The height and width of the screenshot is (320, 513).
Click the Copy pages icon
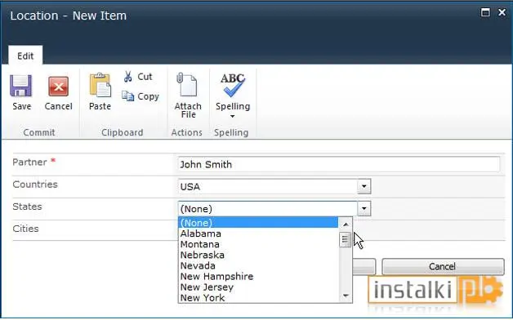click(128, 96)
